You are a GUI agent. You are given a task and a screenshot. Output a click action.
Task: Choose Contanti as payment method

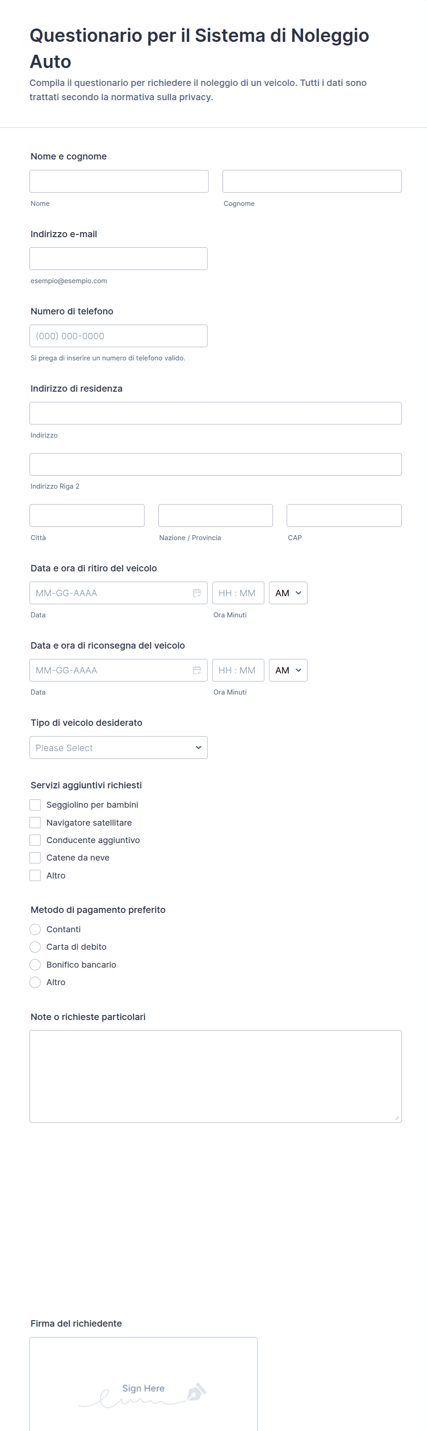tap(35, 929)
